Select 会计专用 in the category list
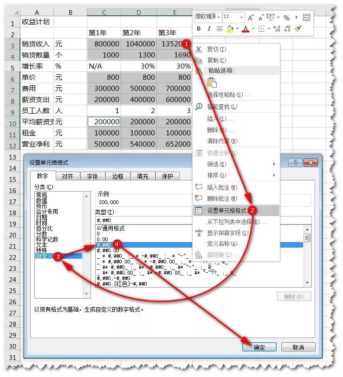This screenshot has width=343, height=377. pos(47,211)
